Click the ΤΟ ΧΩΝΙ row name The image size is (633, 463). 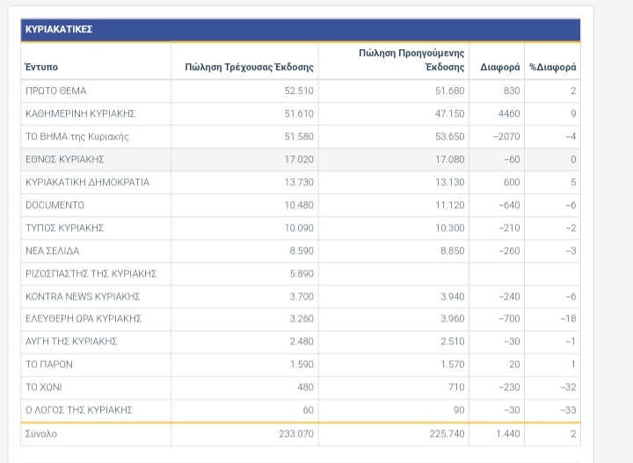tap(44, 387)
